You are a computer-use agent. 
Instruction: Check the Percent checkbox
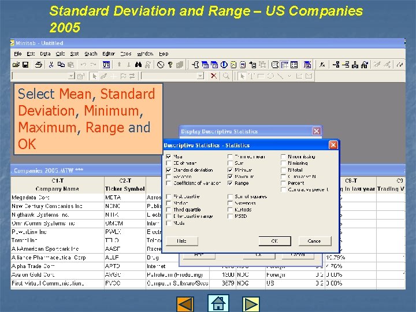click(x=283, y=183)
